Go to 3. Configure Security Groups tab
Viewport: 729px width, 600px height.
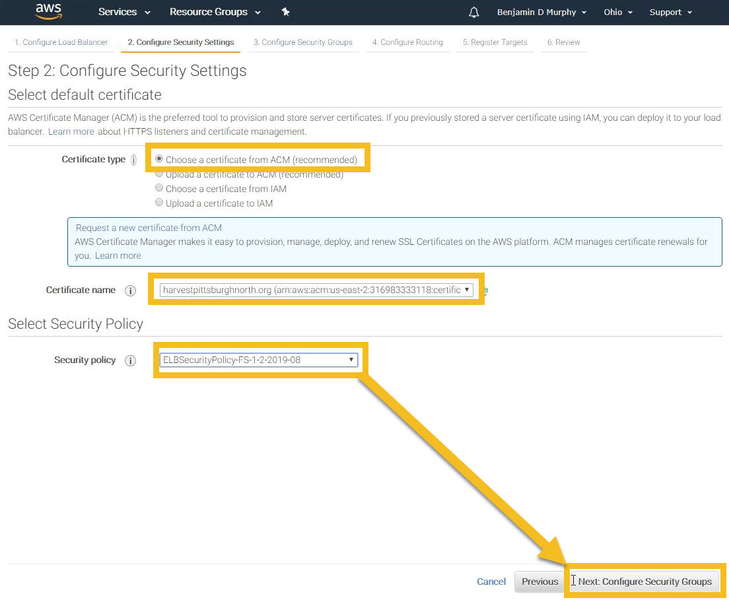303,42
